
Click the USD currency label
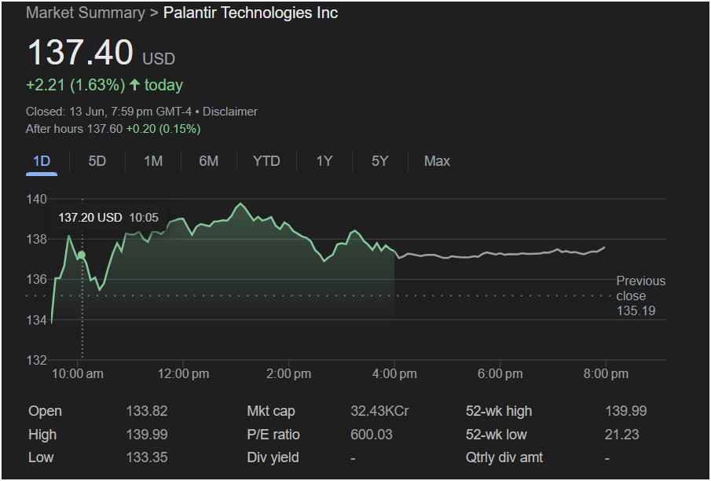point(159,59)
